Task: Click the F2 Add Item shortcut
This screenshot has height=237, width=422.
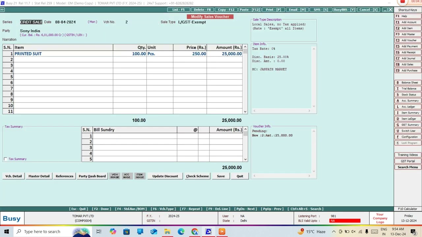Action: pos(408,28)
